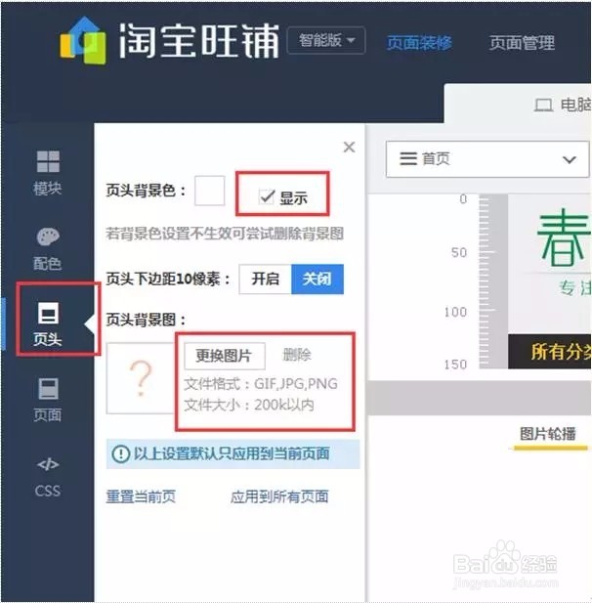Open the CSS code editor panel
The width and height of the screenshot is (592, 603).
(x=48, y=477)
